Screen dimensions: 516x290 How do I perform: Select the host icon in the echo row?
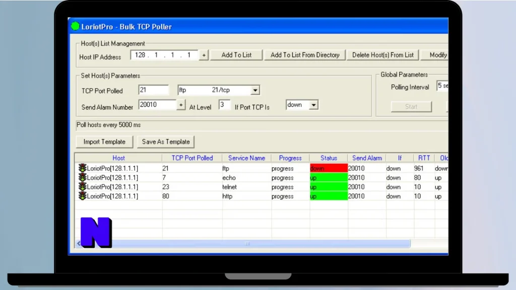coord(82,177)
